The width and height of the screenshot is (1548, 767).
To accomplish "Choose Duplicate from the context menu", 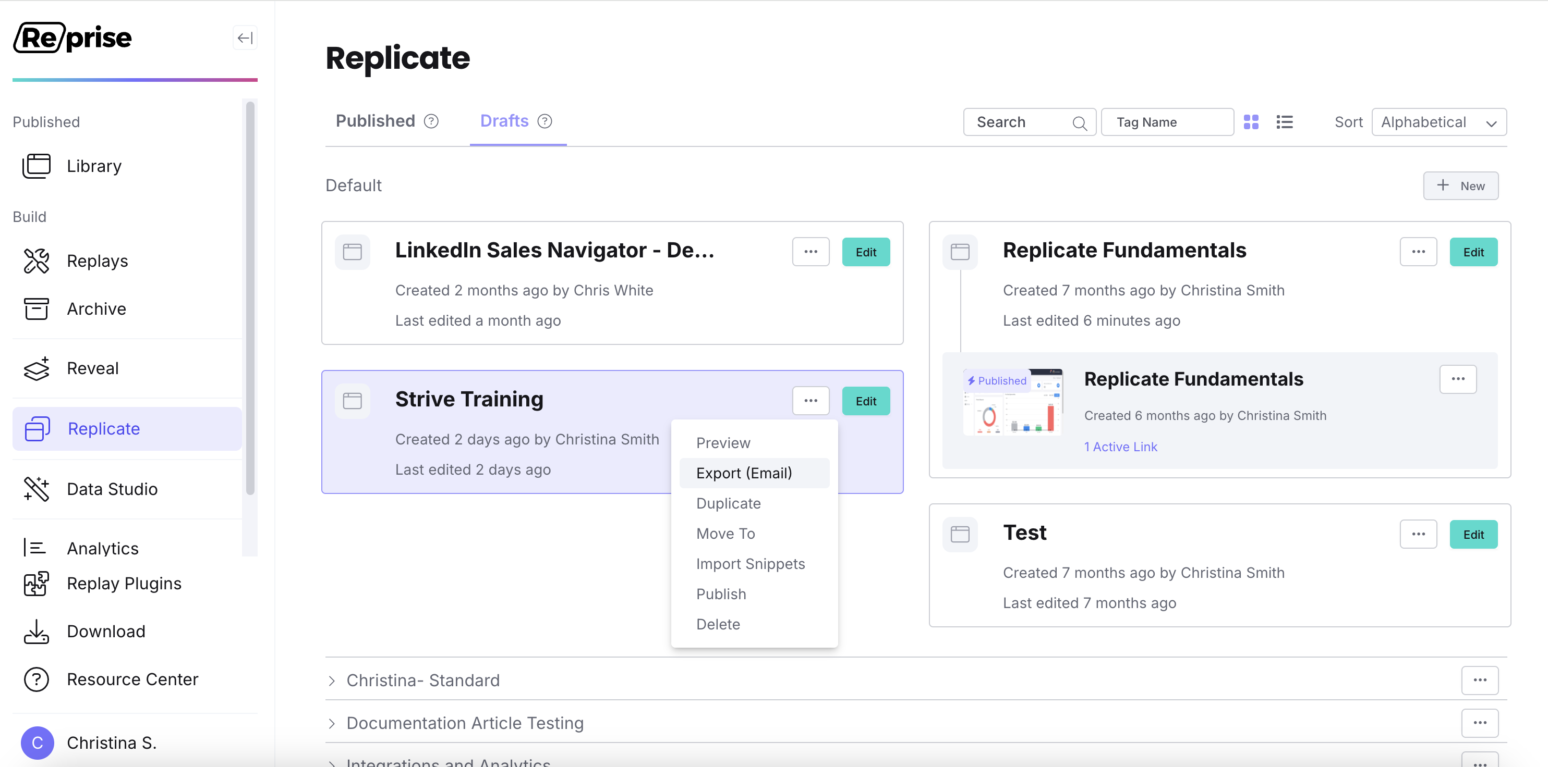I will point(754,503).
